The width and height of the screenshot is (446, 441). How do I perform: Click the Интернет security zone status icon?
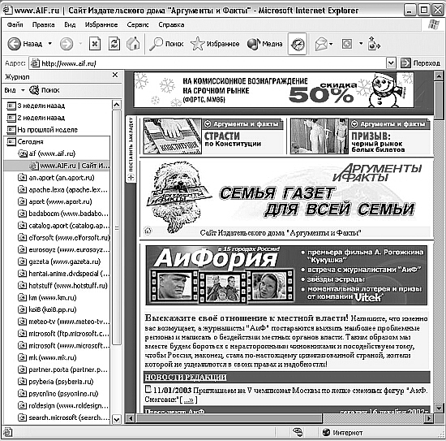click(x=326, y=432)
